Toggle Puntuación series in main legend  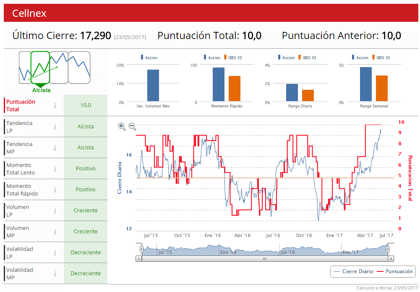coord(395,271)
